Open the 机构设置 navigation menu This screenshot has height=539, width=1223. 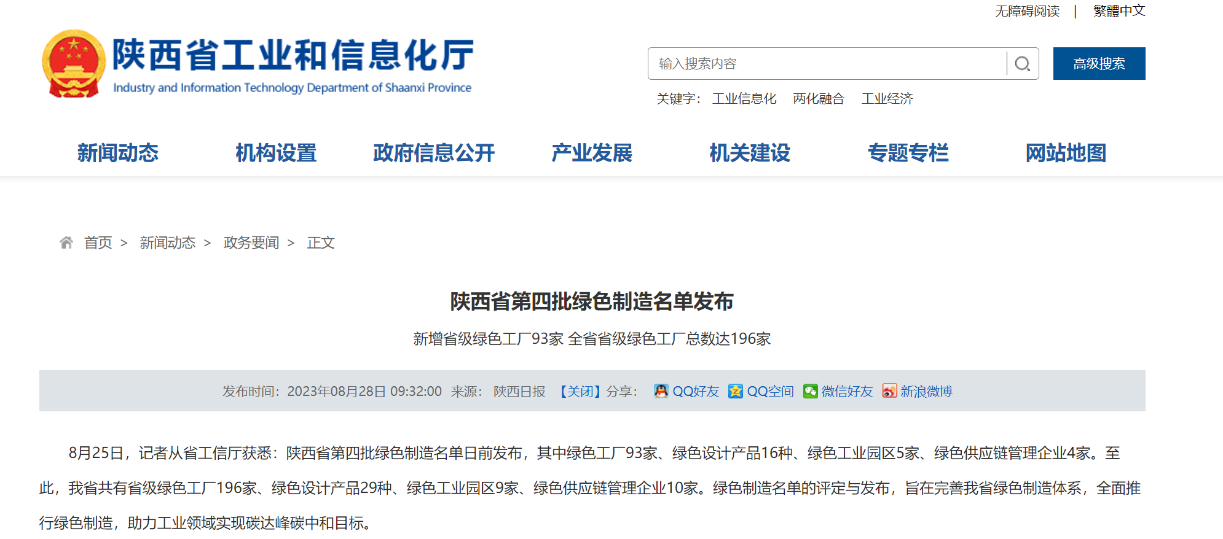(x=276, y=153)
